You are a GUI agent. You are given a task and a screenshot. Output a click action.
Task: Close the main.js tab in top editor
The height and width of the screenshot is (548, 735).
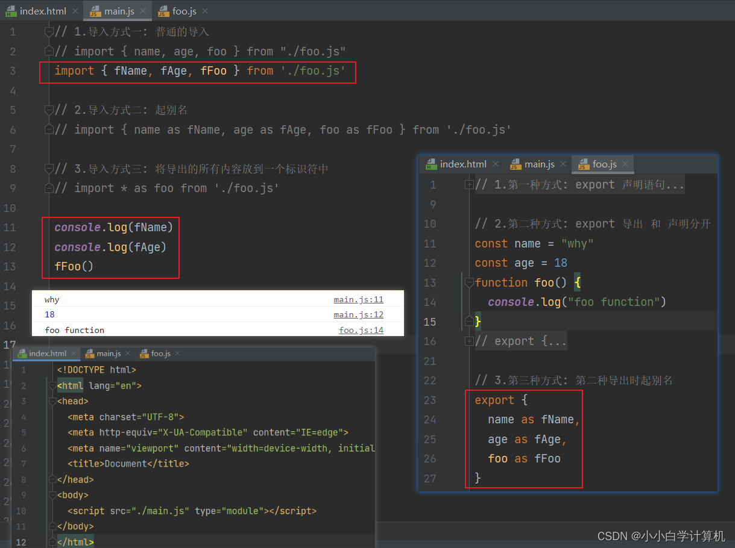(x=143, y=11)
